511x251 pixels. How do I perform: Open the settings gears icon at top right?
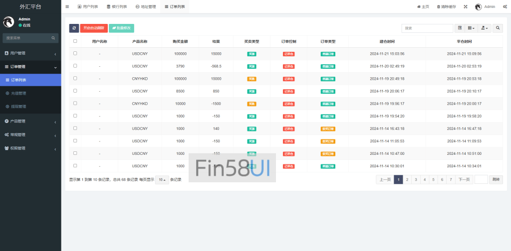click(x=505, y=6)
